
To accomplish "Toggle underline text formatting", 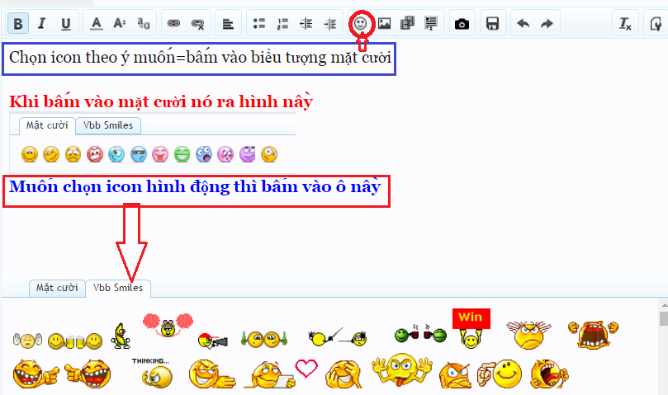I will [66, 24].
